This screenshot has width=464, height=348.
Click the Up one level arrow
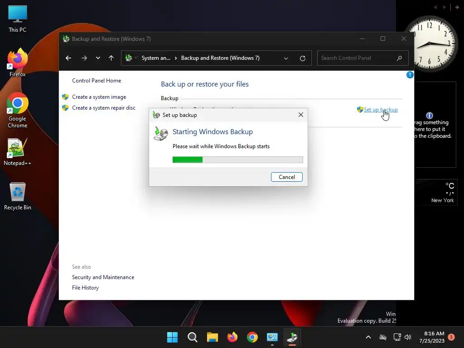coord(111,58)
